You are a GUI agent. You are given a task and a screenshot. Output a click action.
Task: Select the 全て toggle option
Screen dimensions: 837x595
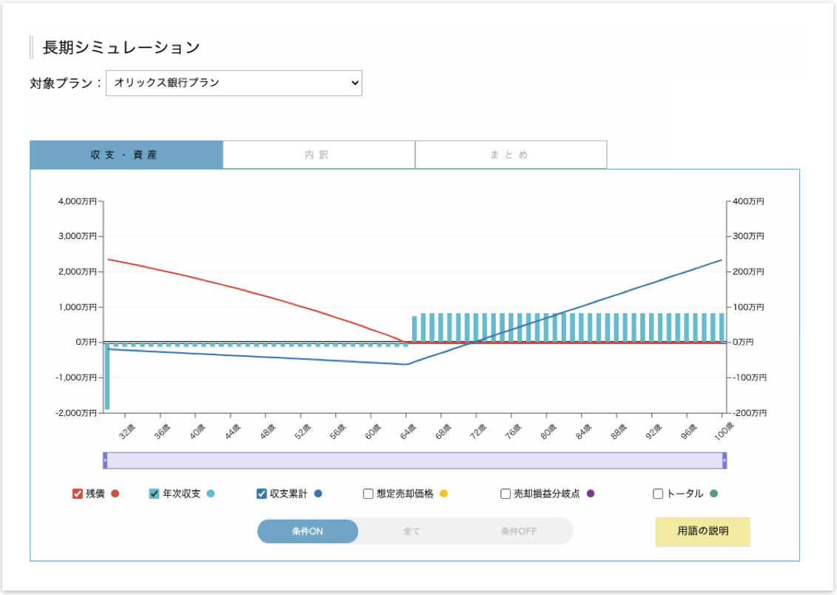[x=411, y=531]
